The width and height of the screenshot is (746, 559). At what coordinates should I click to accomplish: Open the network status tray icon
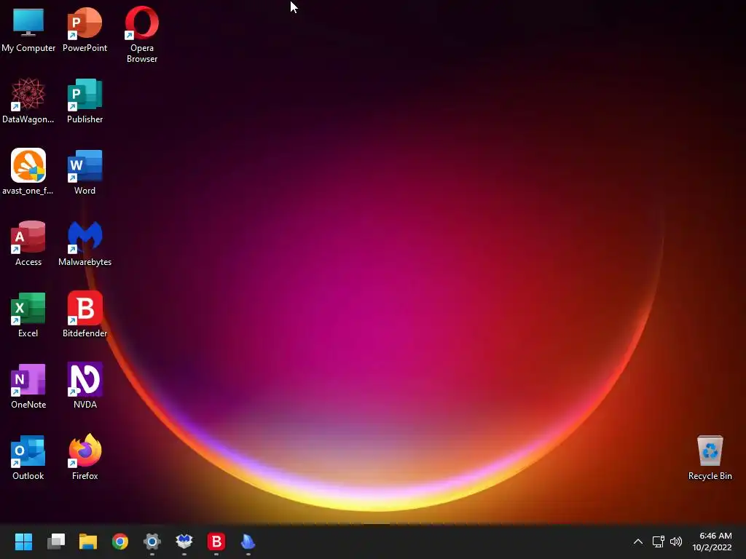pos(658,542)
